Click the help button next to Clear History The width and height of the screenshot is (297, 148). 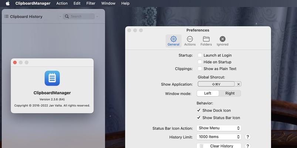click(x=247, y=146)
